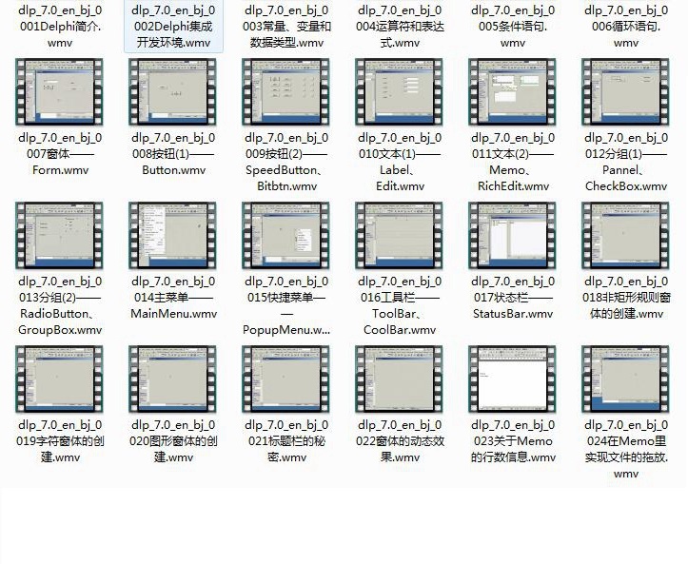Click the 020 video file thumbnail
Image resolution: width=688 pixels, height=564 pixels.
click(173, 378)
